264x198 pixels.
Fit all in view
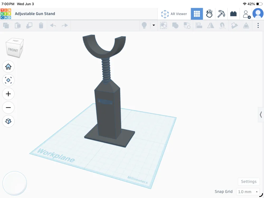pos(8,80)
